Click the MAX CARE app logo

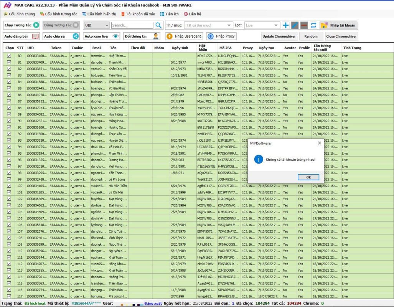(7, 5)
